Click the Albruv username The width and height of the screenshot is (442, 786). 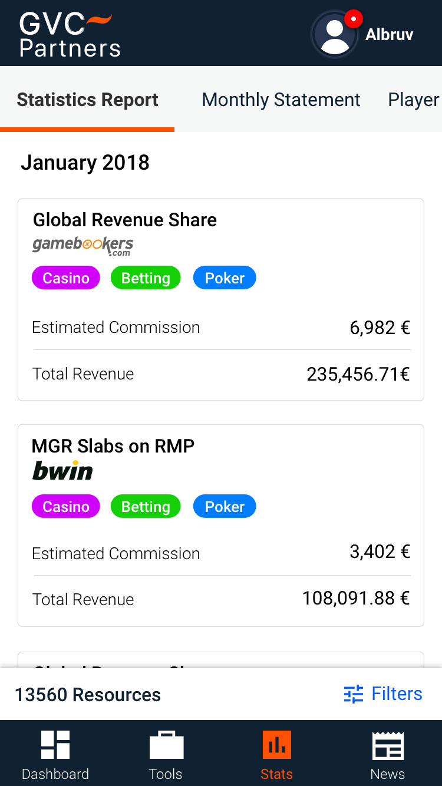389,34
